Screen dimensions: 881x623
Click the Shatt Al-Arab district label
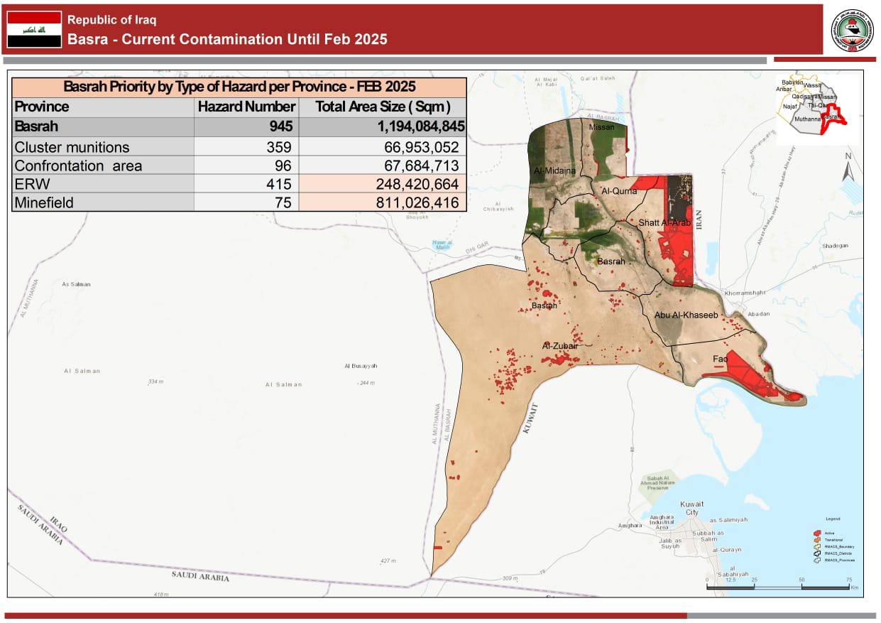[664, 222]
